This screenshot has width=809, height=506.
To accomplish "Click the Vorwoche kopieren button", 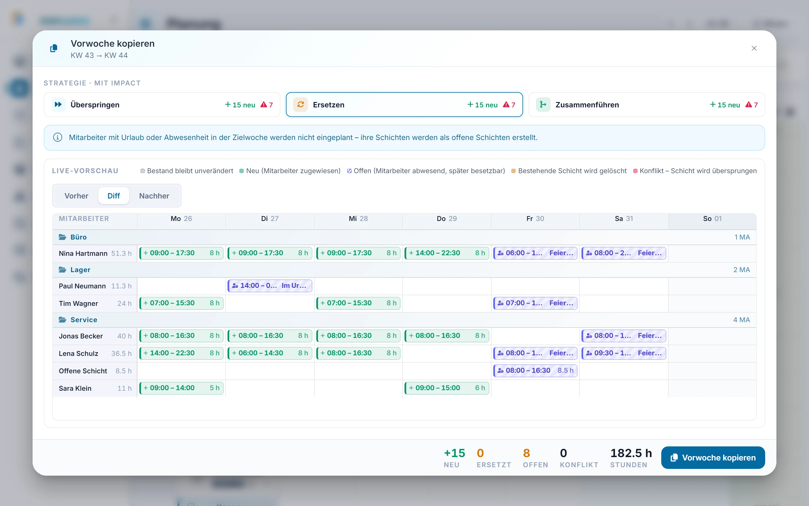I will click(713, 457).
